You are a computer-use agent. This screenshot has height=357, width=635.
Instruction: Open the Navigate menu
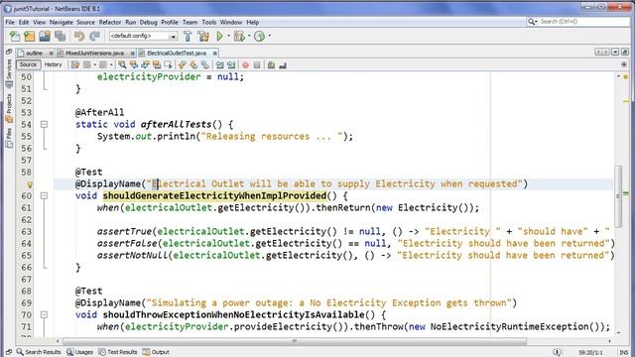click(62, 22)
